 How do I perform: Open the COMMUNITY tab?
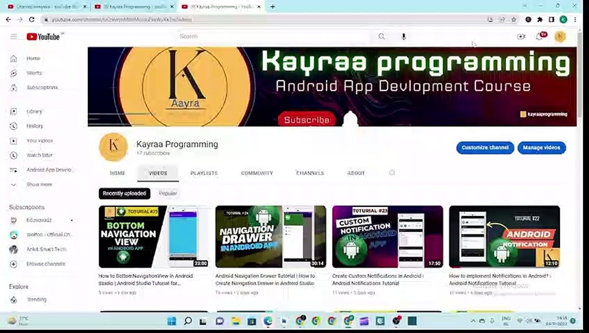tap(257, 173)
